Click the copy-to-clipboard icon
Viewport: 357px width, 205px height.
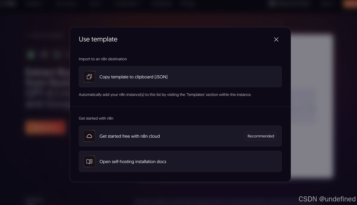[x=89, y=77]
